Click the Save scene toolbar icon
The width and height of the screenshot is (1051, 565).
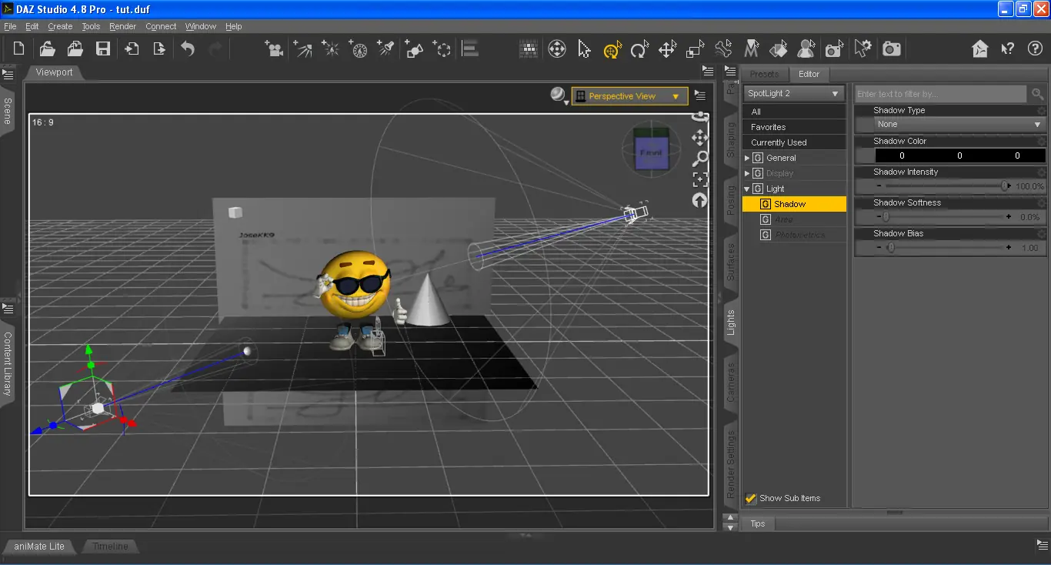click(102, 49)
